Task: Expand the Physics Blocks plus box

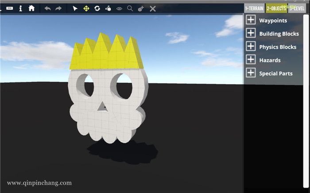Action: [x=251, y=46]
